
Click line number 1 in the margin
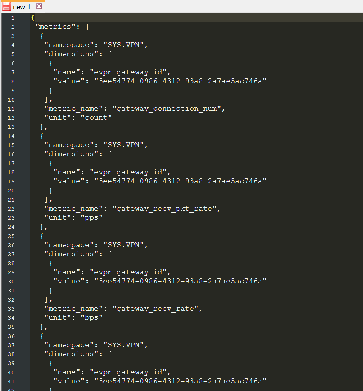13,18
